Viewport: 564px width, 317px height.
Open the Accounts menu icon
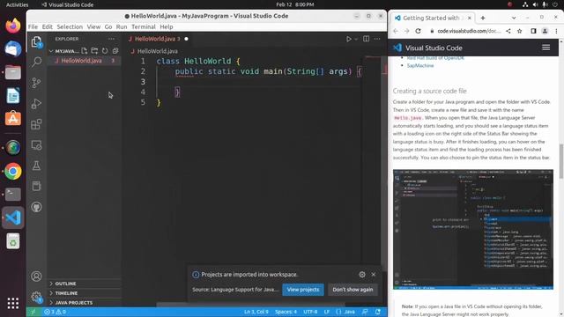[x=36, y=276]
